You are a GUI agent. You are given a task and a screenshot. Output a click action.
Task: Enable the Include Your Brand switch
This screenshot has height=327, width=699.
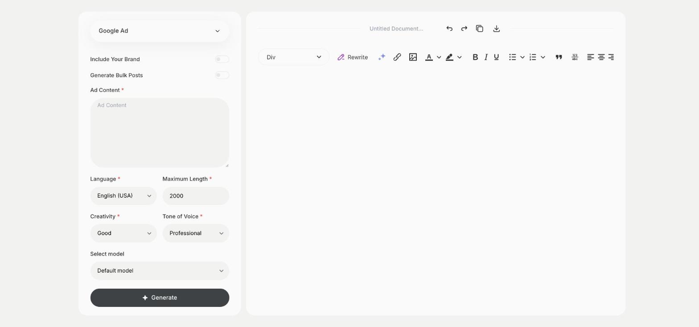(x=222, y=59)
